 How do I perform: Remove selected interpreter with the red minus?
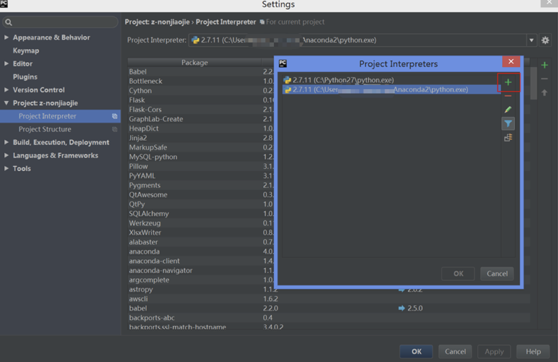pos(508,96)
